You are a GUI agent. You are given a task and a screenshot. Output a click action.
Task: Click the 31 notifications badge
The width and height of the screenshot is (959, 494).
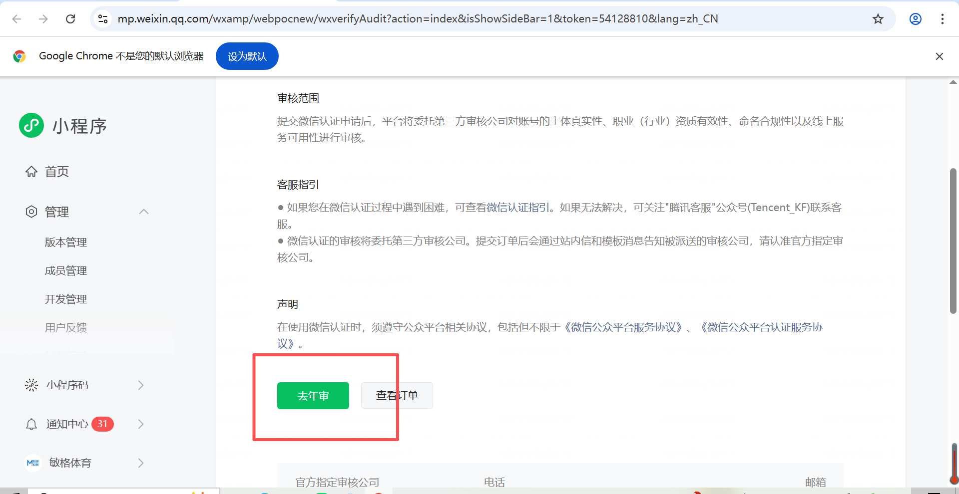click(102, 424)
